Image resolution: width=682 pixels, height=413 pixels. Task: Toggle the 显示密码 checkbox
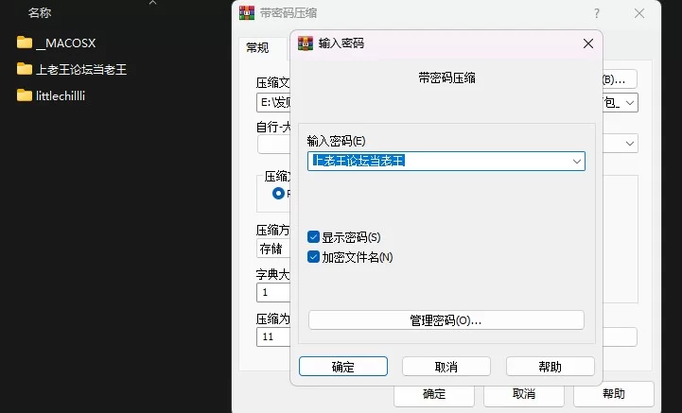coord(313,237)
